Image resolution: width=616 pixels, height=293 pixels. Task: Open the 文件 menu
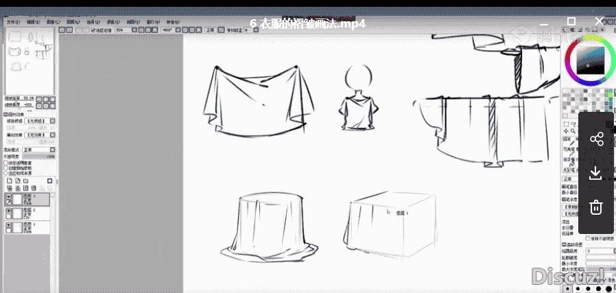(14, 22)
